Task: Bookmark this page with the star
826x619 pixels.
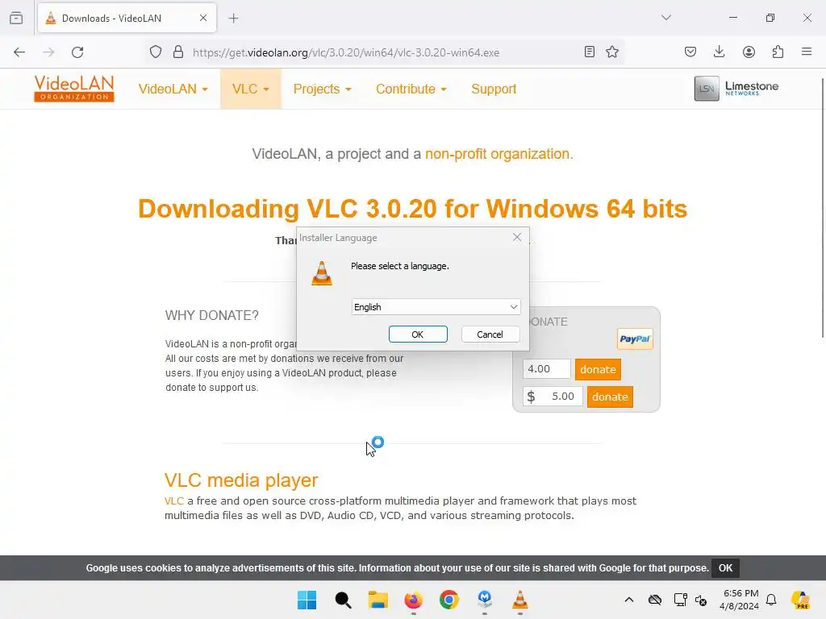Action: pyautogui.click(x=612, y=52)
